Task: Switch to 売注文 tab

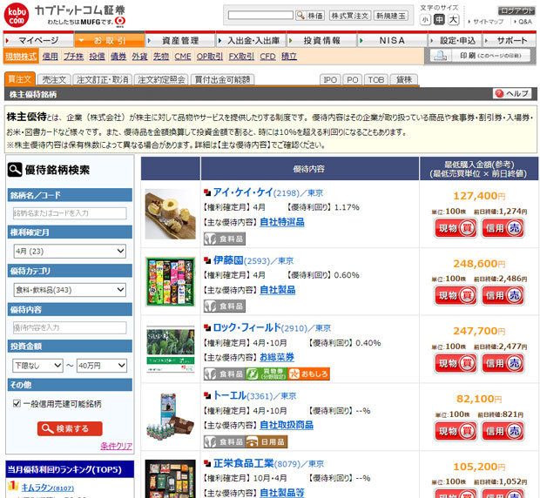Action: coord(54,80)
